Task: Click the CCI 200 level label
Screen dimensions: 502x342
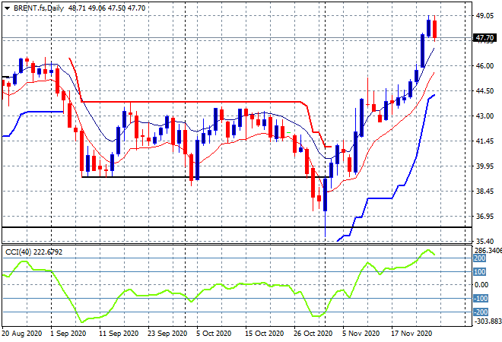Action: [x=480, y=258]
